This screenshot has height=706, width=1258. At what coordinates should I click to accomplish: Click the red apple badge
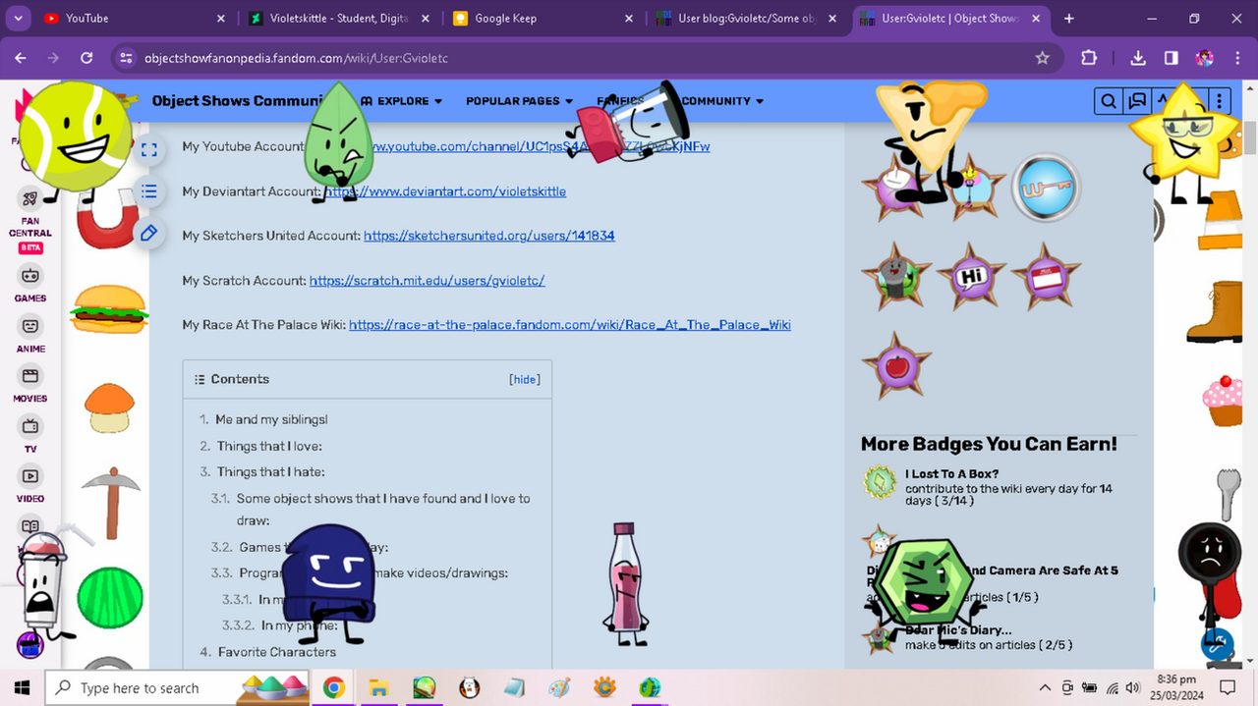896,365
